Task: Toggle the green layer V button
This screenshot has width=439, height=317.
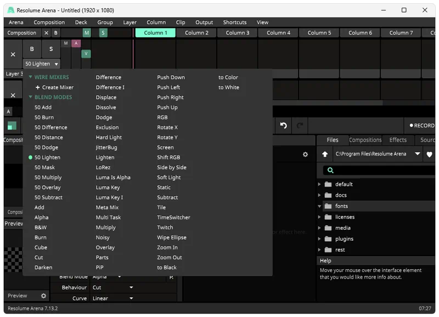Action: tap(86, 53)
